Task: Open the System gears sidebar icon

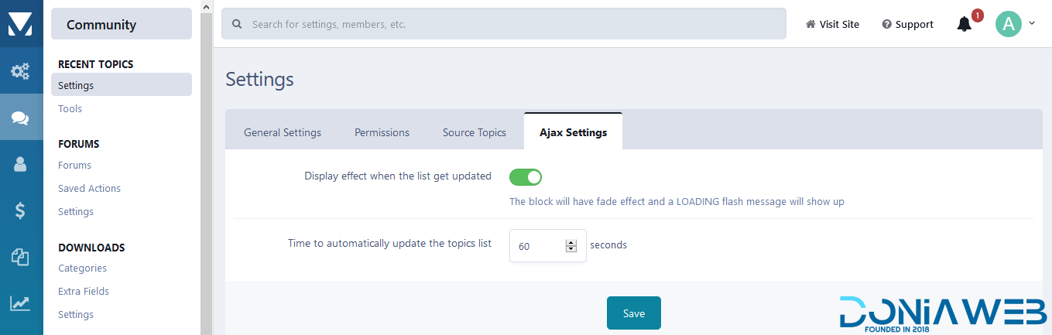Action: tap(20, 71)
